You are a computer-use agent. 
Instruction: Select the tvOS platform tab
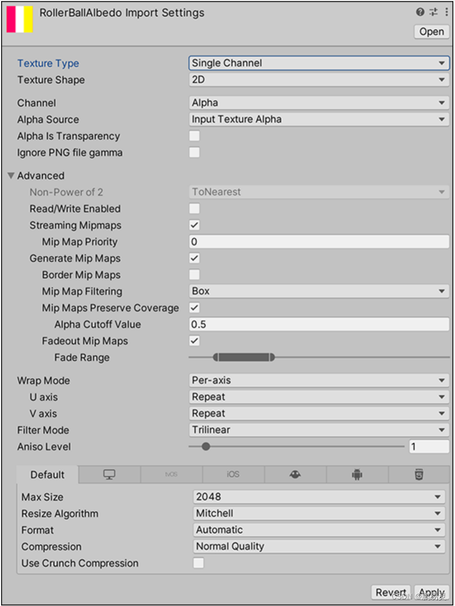point(171,474)
